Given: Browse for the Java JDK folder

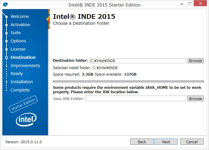Looking at the screenshot, I should point(195,99).
